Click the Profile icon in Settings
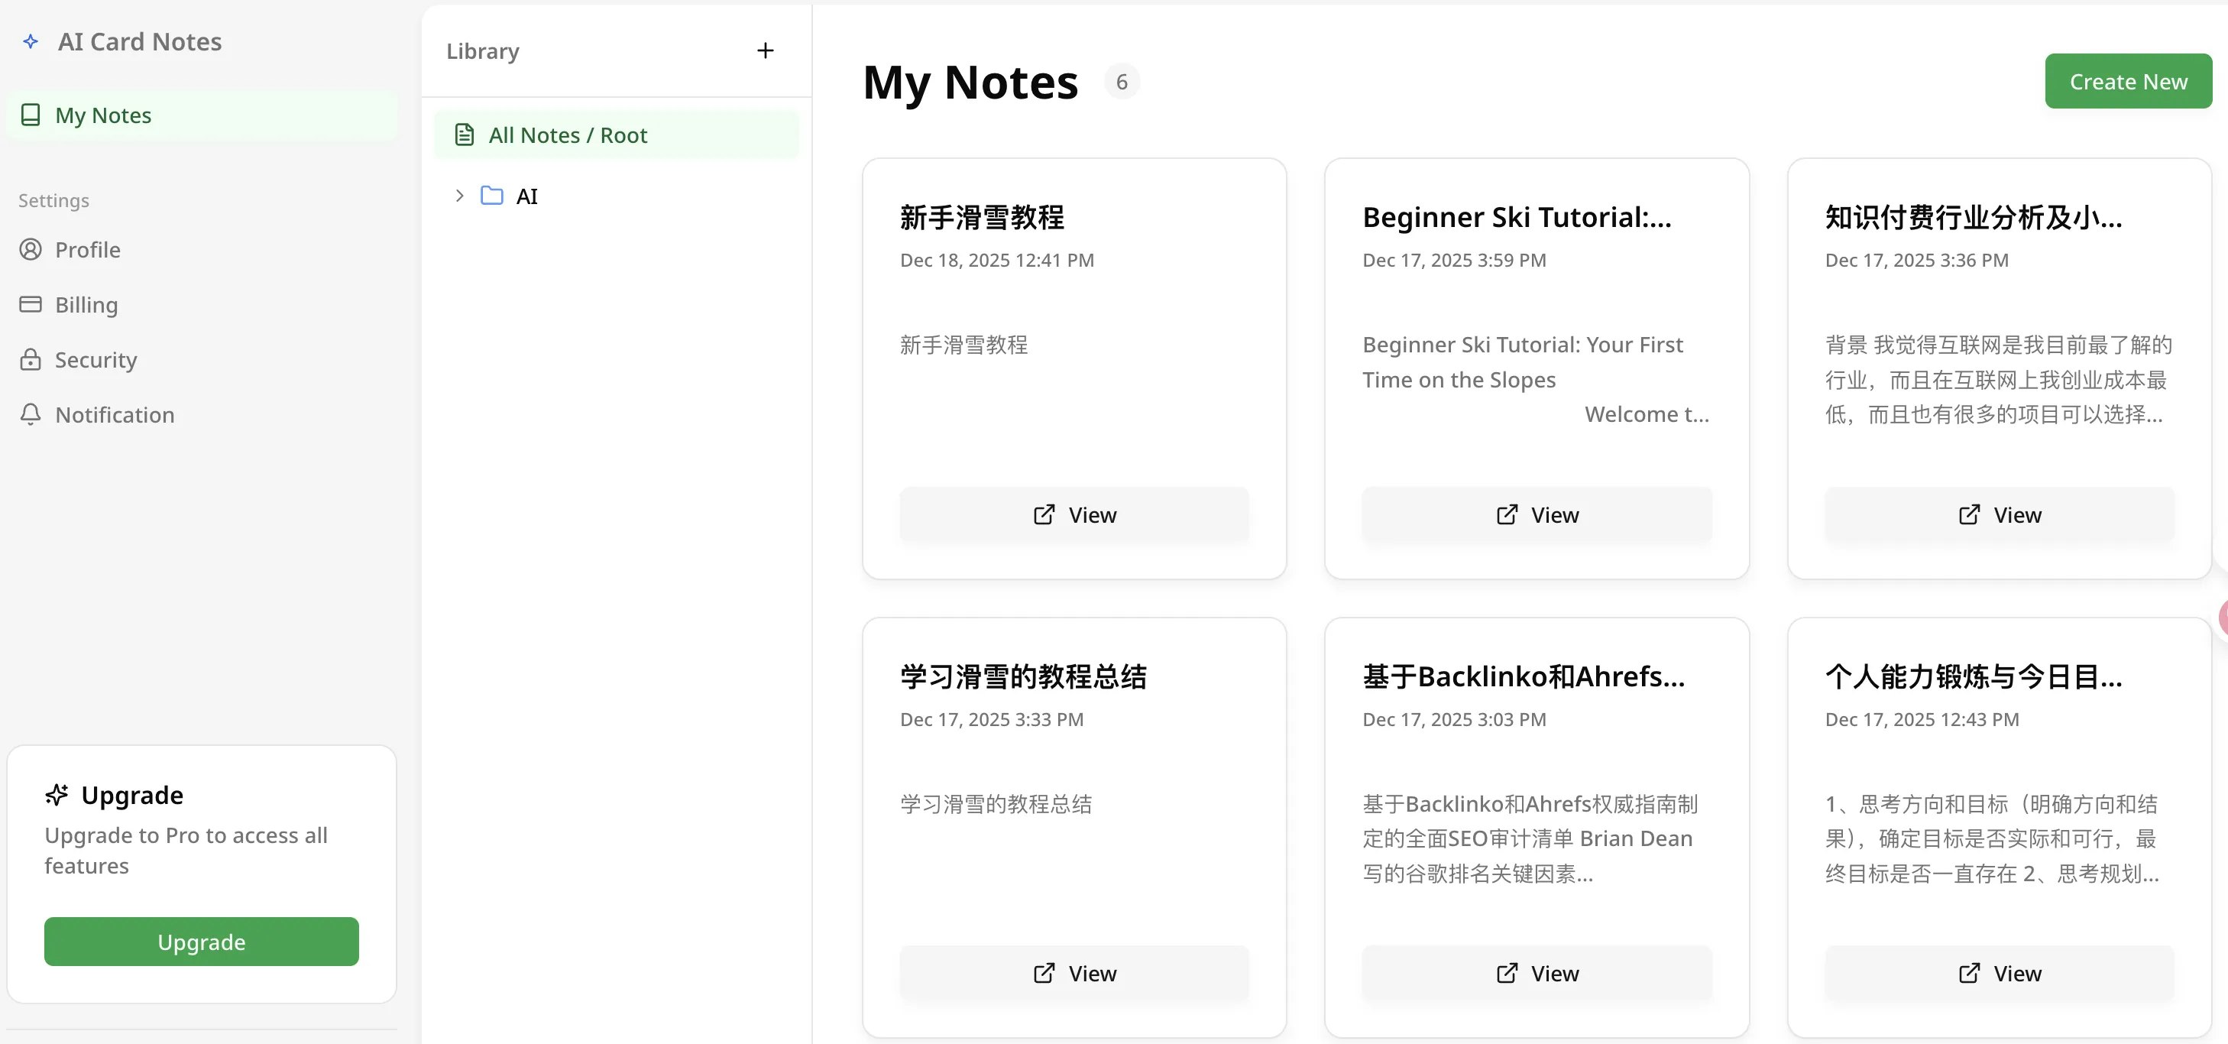2228x1044 pixels. (31, 249)
